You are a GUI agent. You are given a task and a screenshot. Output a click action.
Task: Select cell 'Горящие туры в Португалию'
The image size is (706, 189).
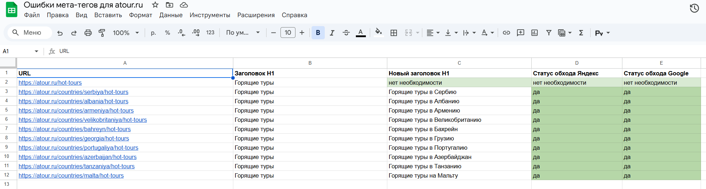tap(459, 148)
